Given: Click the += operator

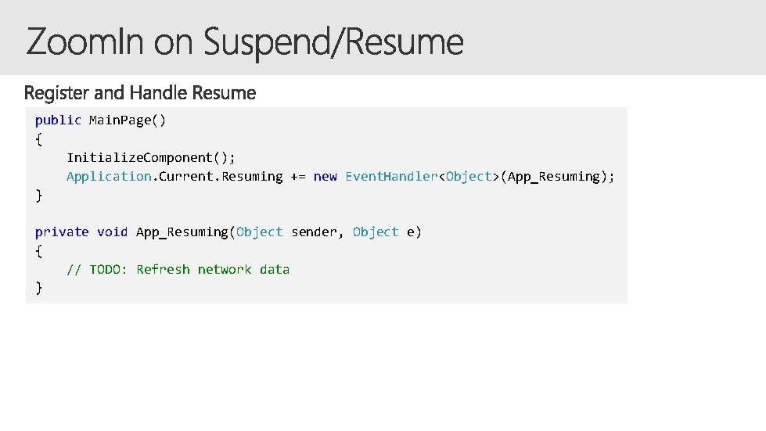Looking at the screenshot, I should pos(298,176).
